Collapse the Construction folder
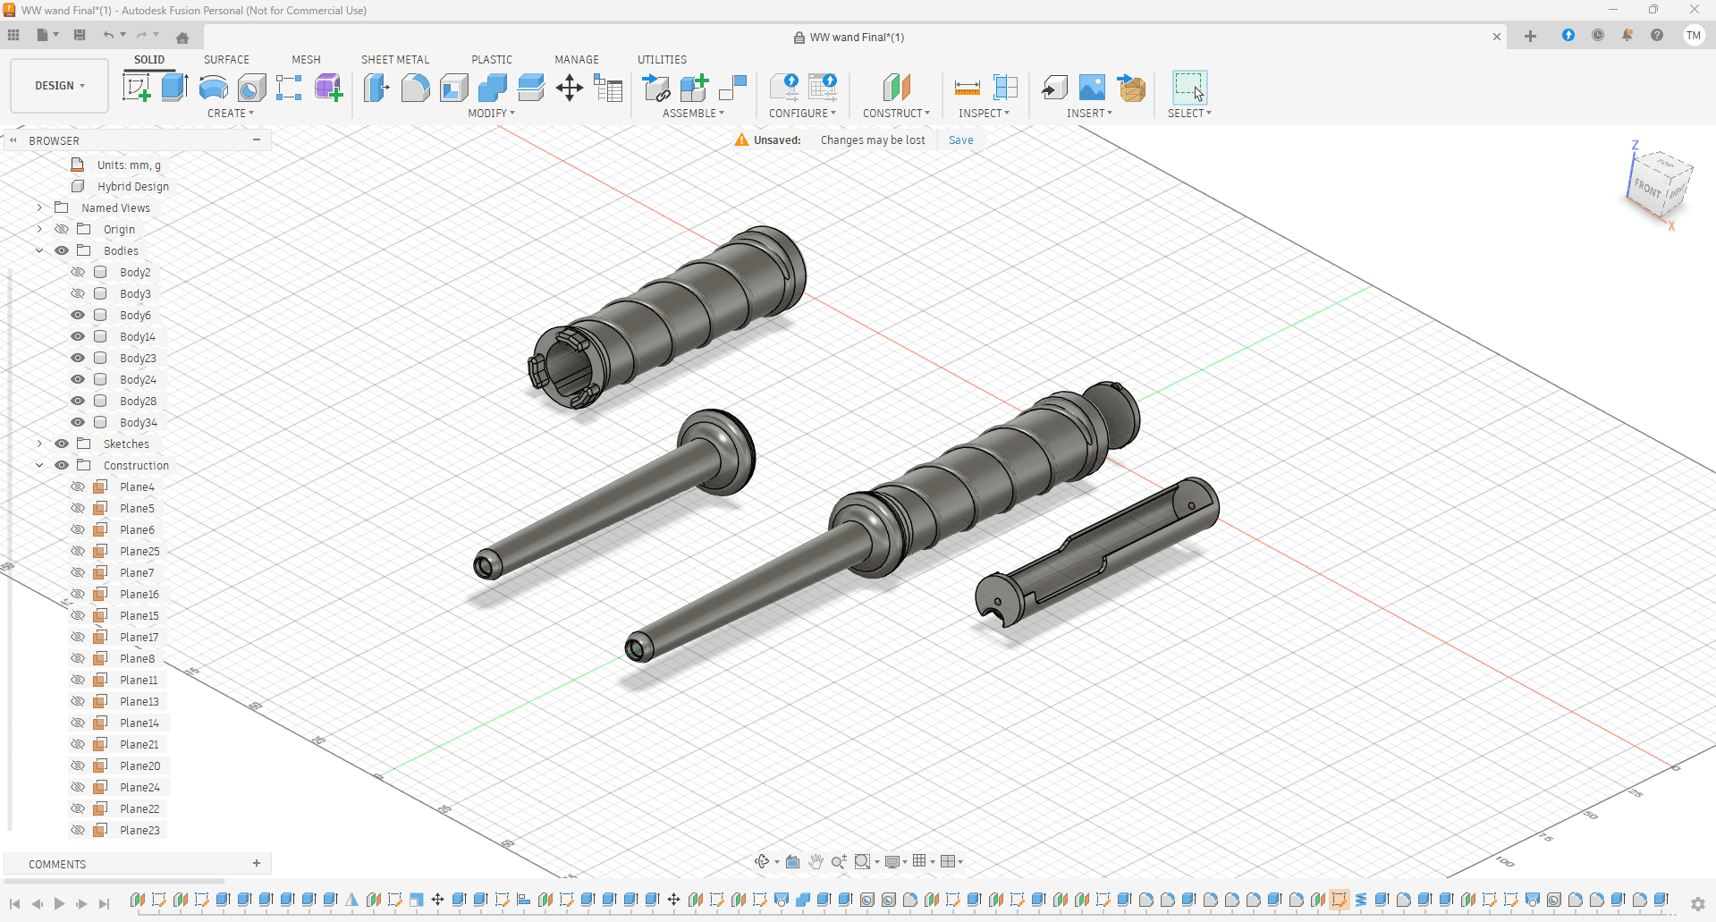Viewport: 1716px width, 922px height. pos(39,465)
